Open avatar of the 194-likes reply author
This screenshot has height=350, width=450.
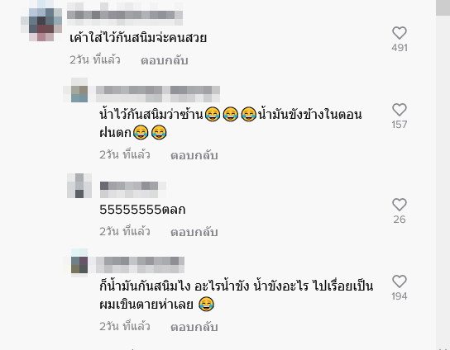[79, 261]
